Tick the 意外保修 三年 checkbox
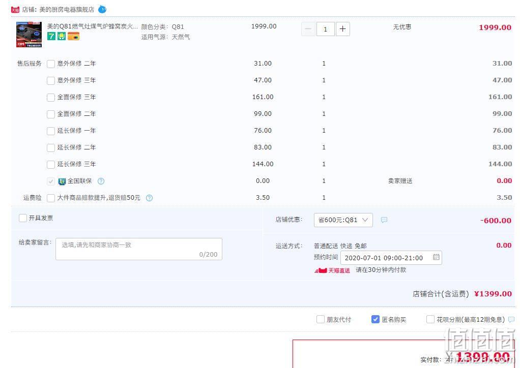520x368 pixels. point(51,80)
